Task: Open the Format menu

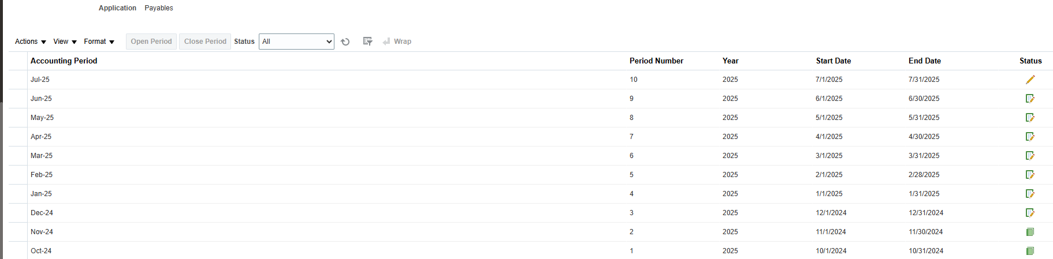Action: pos(99,42)
